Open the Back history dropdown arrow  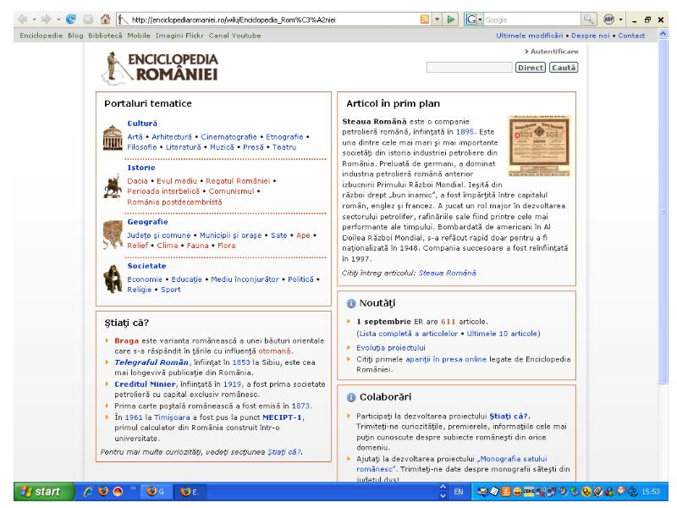click(34, 19)
